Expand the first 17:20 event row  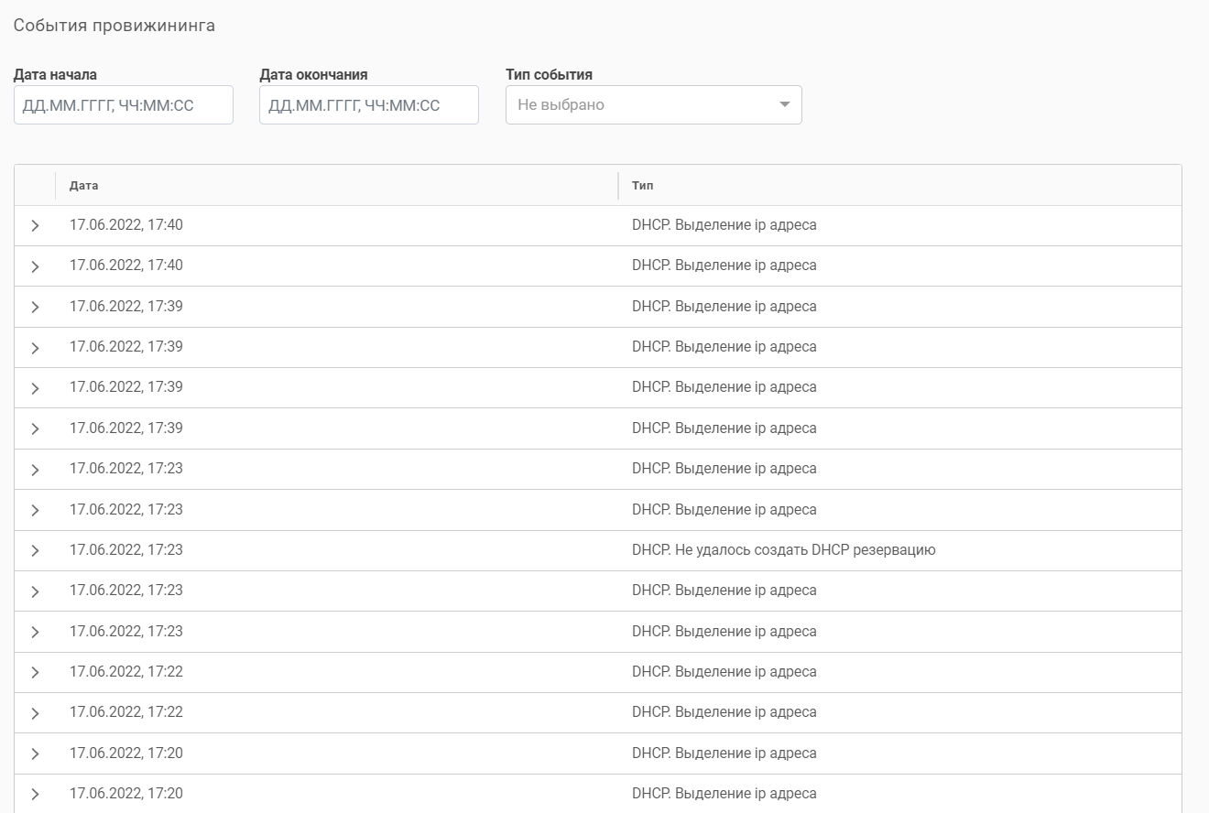click(35, 753)
